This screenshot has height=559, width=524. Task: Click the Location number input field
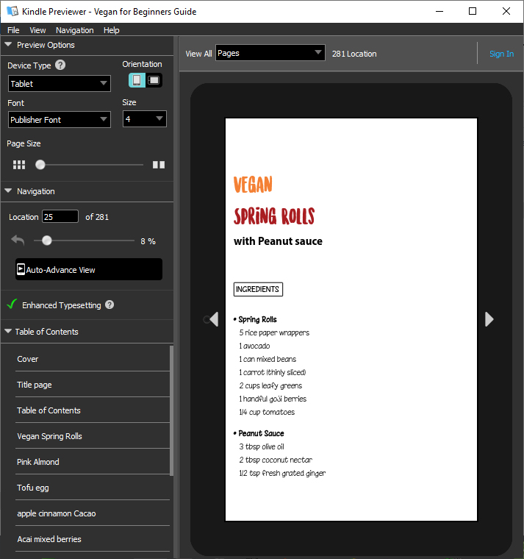60,217
